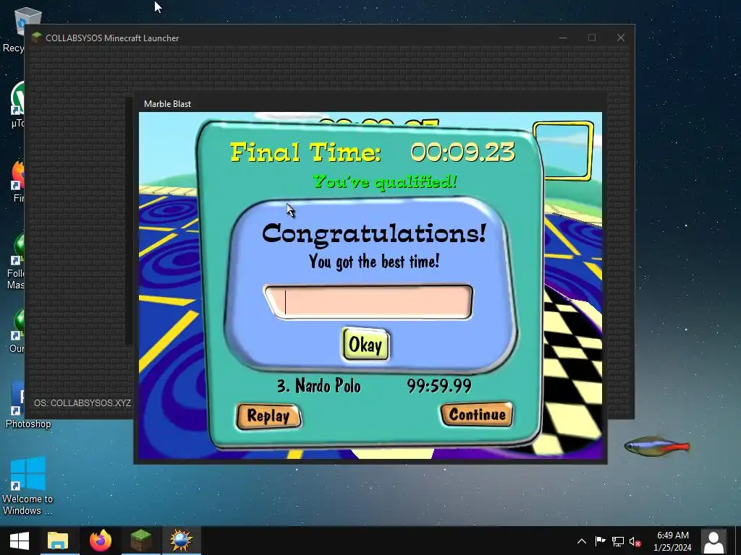This screenshot has height=555, width=741.
Task: Click the 'You got the best time!' text
Action: [x=374, y=261]
